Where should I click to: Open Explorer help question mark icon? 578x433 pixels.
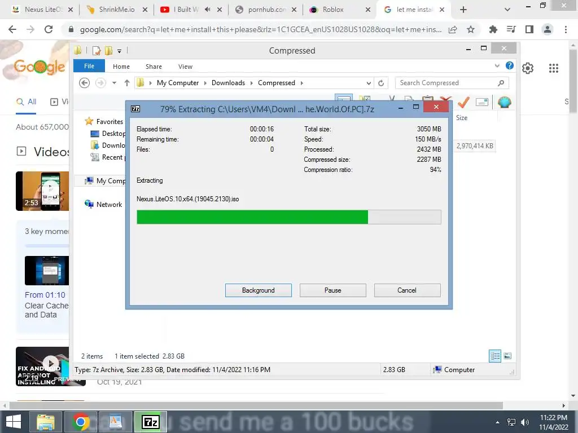tap(510, 65)
